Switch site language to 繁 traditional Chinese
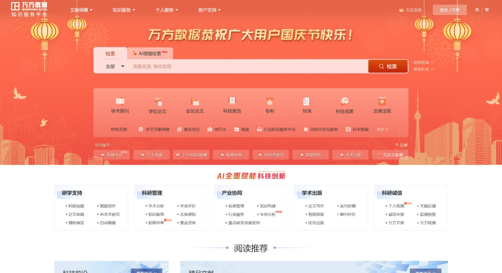This screenshot has height=273, width=502. pyautogui.click(x=487, y=9)
